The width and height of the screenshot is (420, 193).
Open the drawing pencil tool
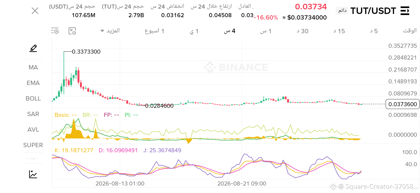33,48
